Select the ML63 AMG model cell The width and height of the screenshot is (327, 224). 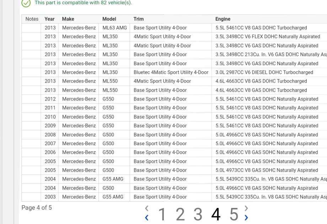(x=114, y=27)
